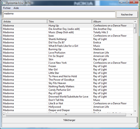This screenshot has width=140, height=129.
Task: Sort by the Album column header
Action: click(x=113, y=21)
